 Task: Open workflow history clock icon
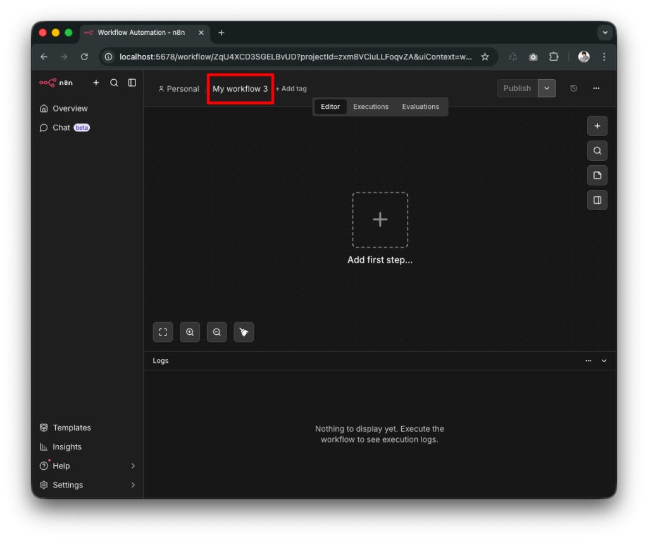[x=573, y=89]
